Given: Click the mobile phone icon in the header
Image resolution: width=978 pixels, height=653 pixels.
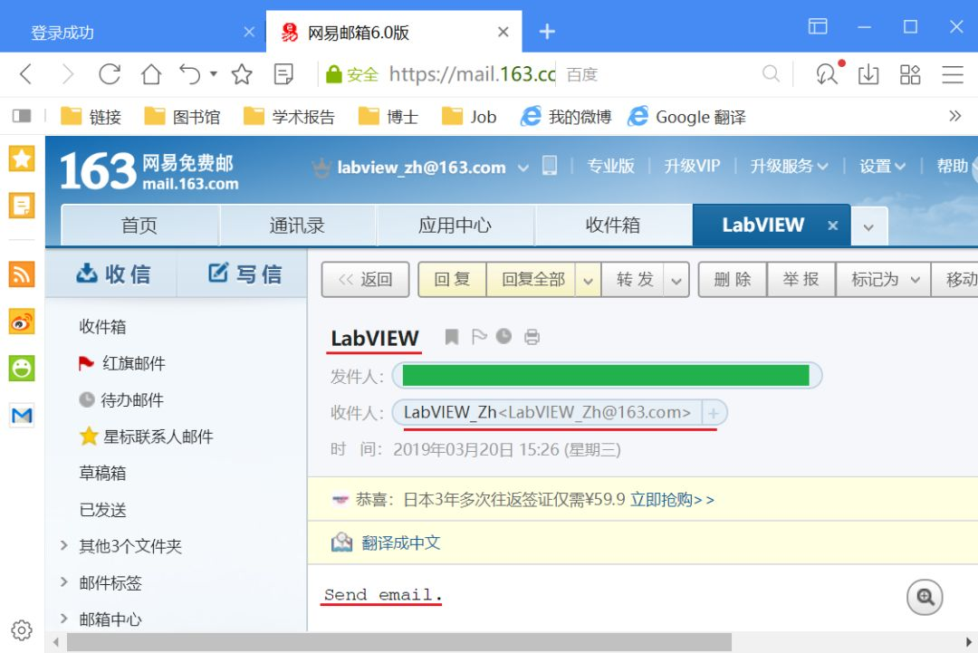Looking at the screenshot, I should 550,165.
